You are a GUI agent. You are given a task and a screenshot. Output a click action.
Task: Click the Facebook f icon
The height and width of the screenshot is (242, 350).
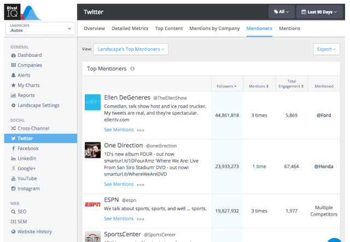coord(13,148)
